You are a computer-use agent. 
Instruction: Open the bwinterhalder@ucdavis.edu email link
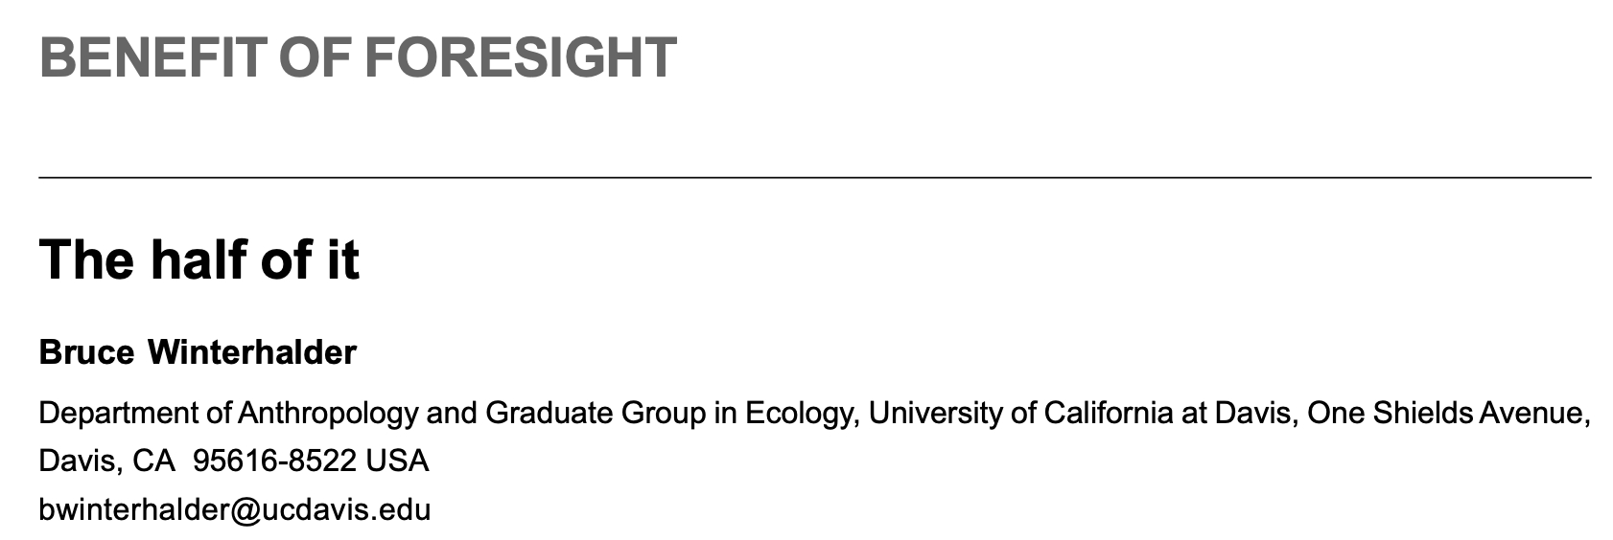pos(234,509)
